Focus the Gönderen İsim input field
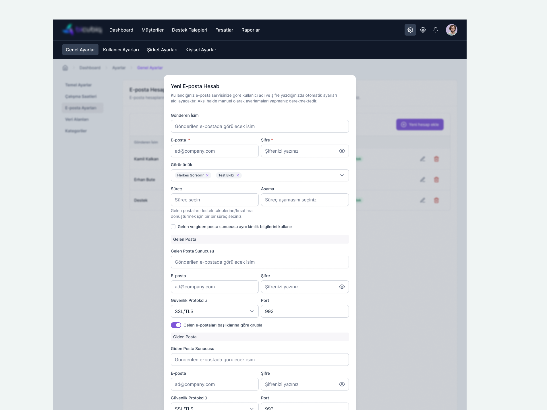The width and height of the screenshot is (547, 410). click(x=260, y=126)
